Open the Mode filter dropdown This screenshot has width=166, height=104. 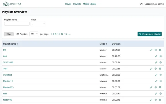pos(38,24)
